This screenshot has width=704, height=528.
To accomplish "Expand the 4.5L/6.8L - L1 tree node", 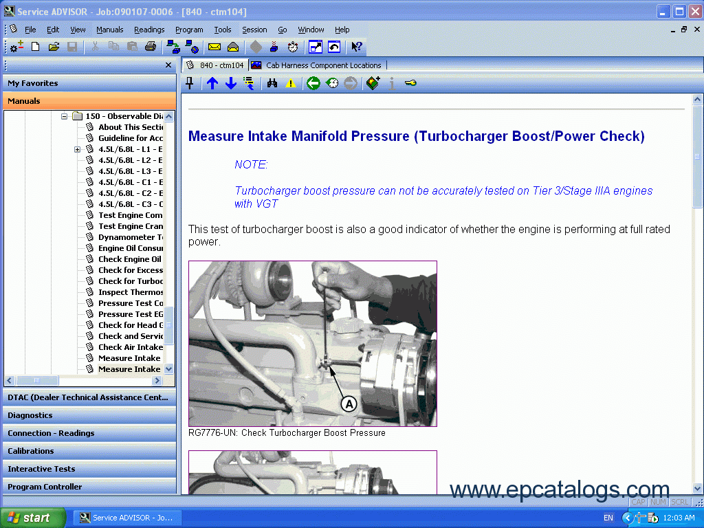I will (x=77, y=149).
